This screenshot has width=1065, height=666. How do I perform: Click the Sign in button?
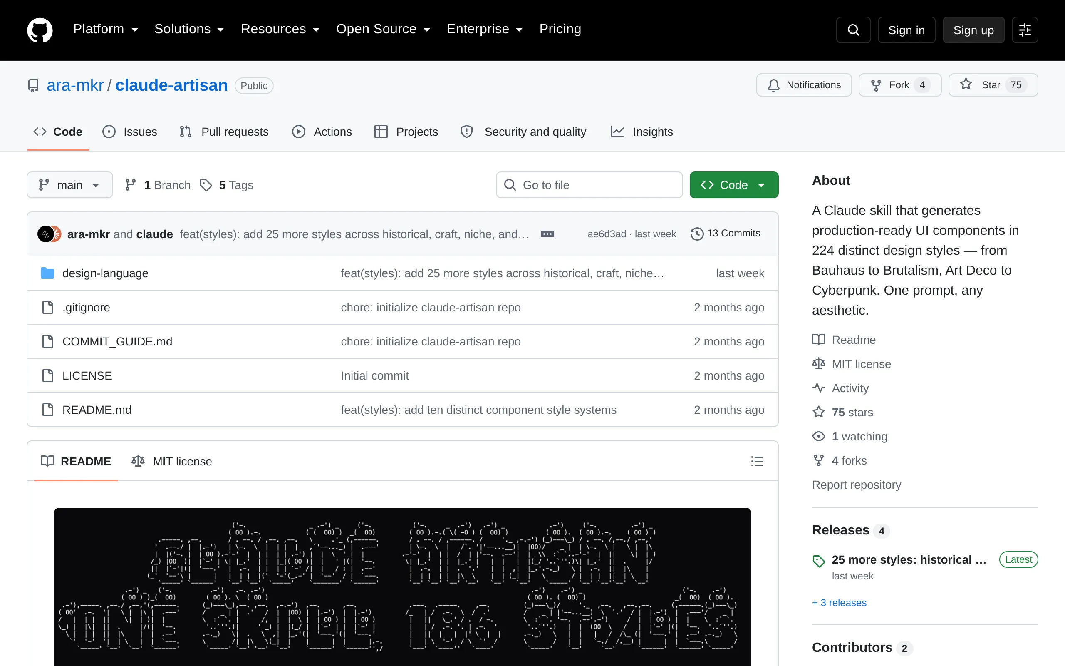click(906, 30)
